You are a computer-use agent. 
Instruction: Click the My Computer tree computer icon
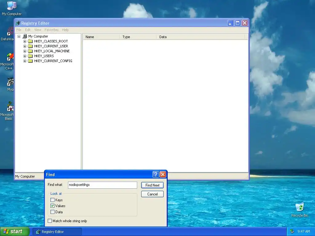(x=25, y=36)
